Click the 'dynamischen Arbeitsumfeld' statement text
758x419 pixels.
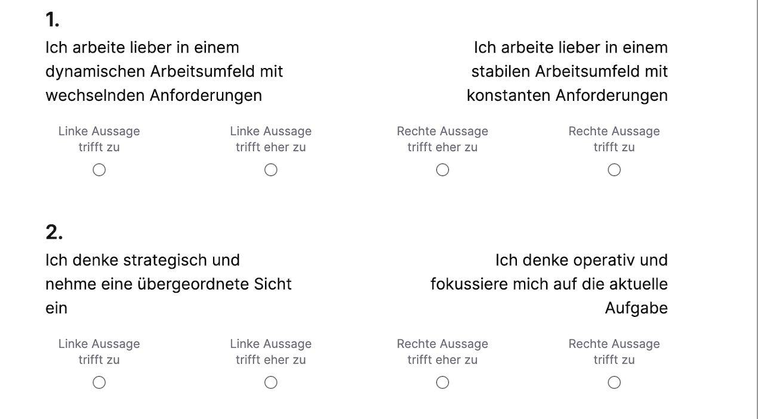pyautogui.click(x=164, y=72)
